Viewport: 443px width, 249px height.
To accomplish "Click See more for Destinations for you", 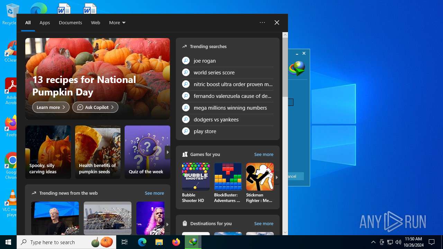I will (264, 223).
